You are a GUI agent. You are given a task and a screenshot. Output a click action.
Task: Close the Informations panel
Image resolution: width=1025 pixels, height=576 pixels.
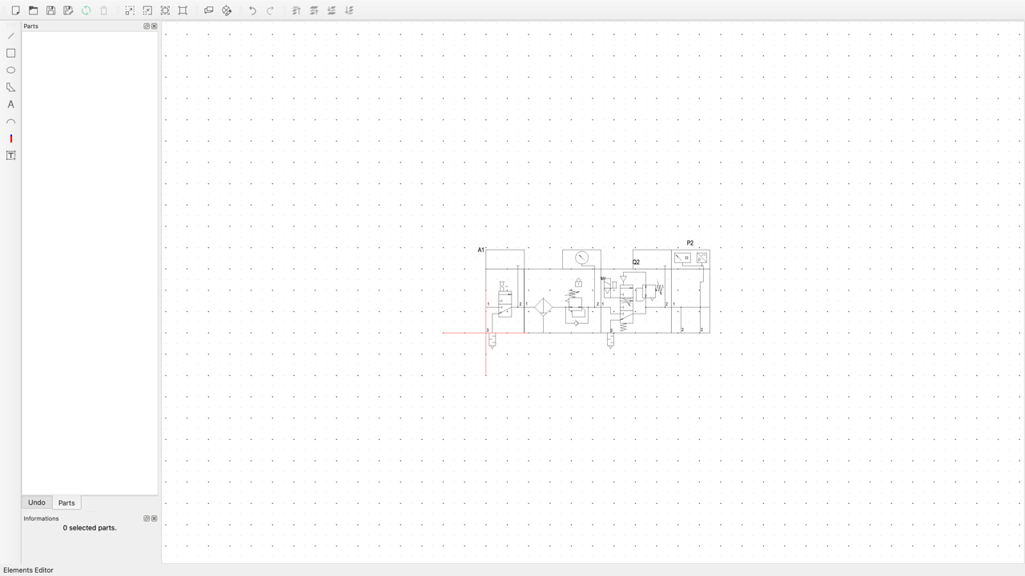coord(155,518)
